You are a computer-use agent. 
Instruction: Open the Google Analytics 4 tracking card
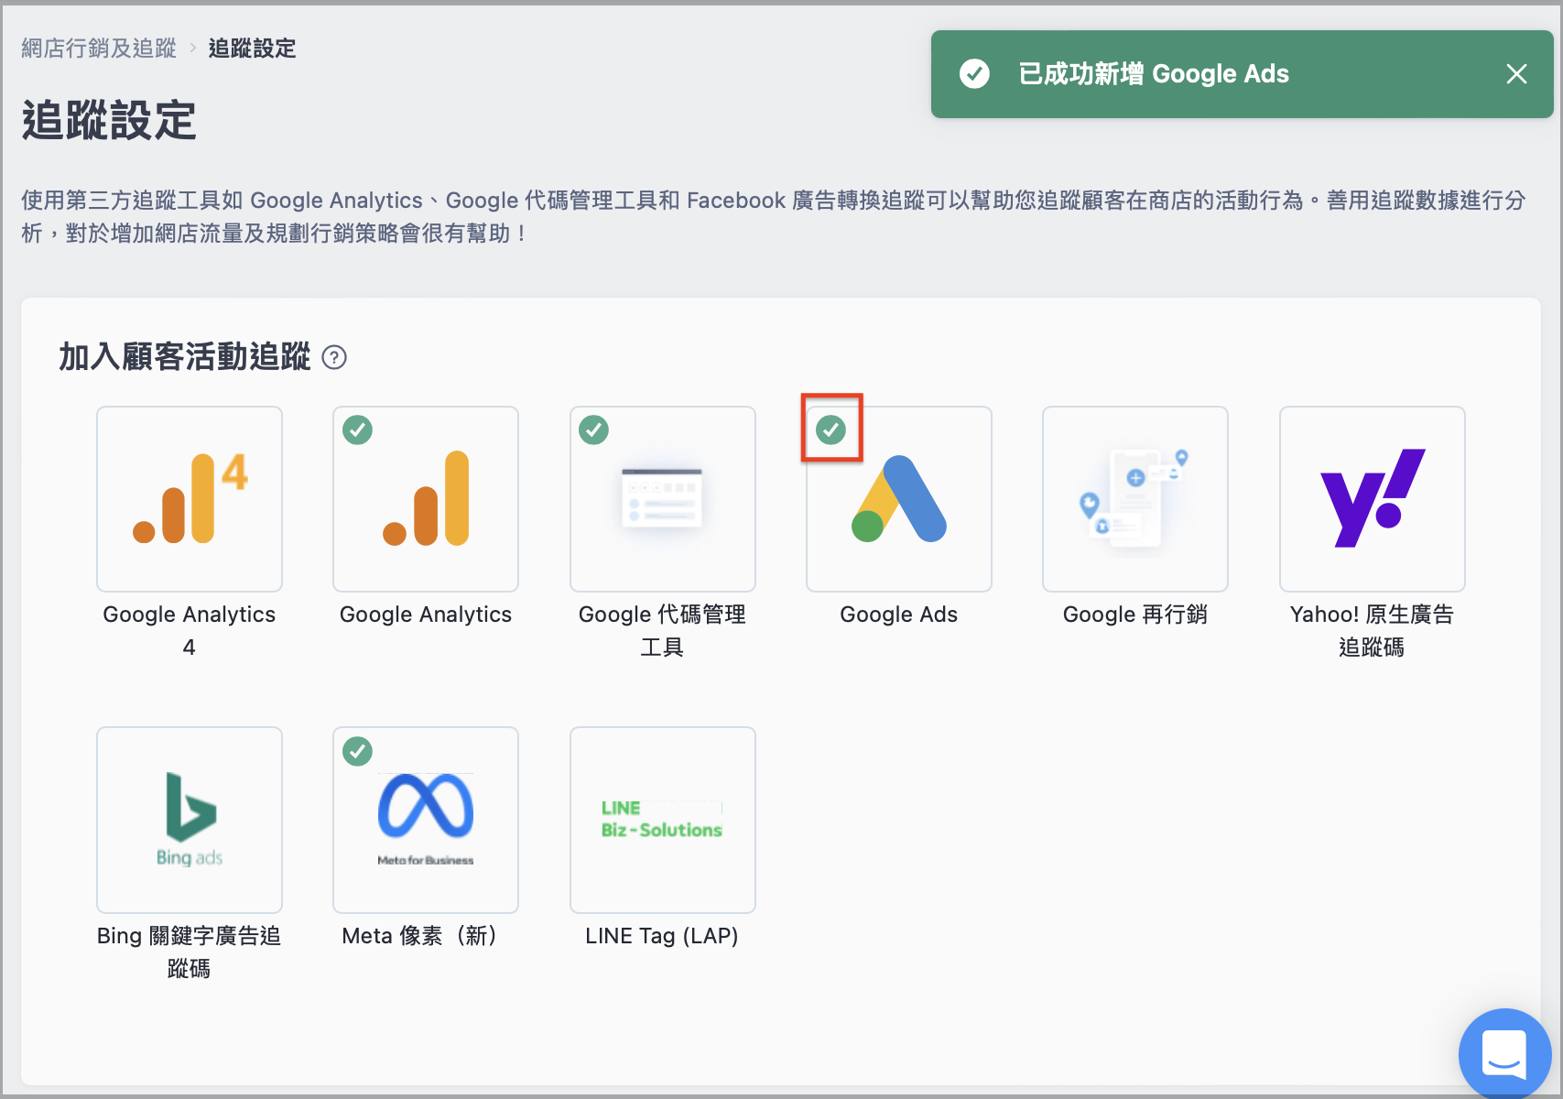pyautogui.click(x=190, y=499)
